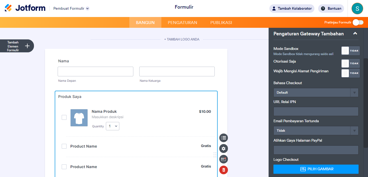
Task: Open the product Quantity dropdown
Action: [113, 126]
